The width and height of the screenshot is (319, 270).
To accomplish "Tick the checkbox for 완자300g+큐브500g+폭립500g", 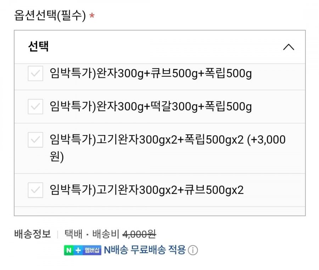I will [x=35, y=74].
